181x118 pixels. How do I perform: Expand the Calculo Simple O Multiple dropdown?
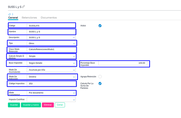point(51,56)
